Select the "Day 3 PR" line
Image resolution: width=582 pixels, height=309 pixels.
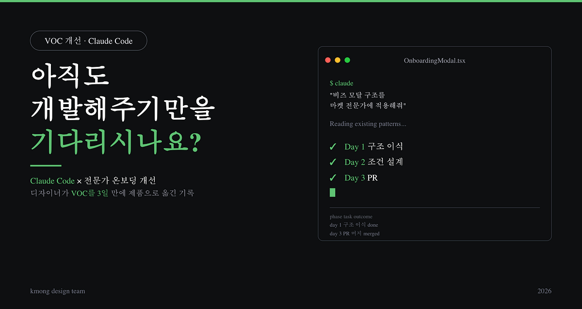[x=361, y=178]
